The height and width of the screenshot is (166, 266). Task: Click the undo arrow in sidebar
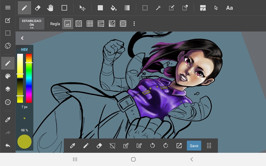[8, 145]
